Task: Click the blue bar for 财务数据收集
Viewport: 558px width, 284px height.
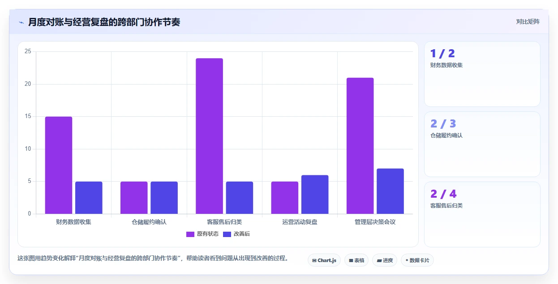Action: pos(89,198)
